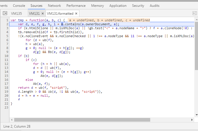Toggle the debugger sidebar icon at right
Viewport: 198px width, 131px height.
(195, 13)
